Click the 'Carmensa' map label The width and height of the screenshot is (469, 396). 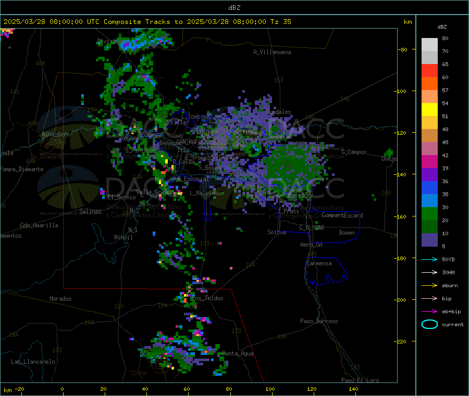319,264
